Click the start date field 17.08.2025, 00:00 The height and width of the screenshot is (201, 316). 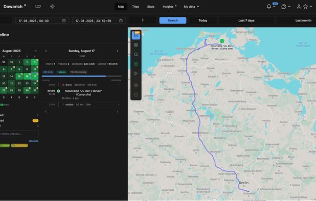(x=42, y=21)
